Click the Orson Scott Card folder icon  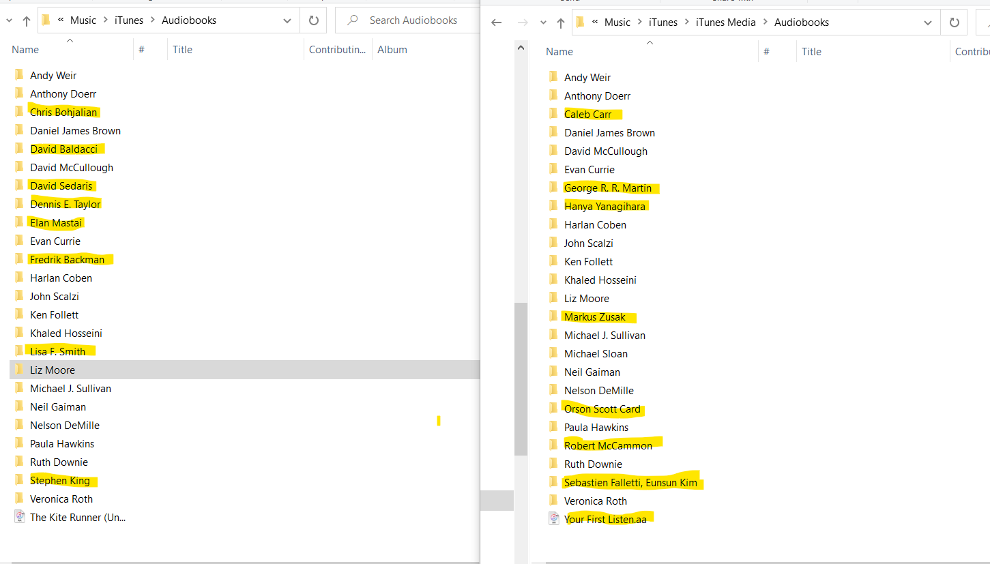(x=553, y=409)
